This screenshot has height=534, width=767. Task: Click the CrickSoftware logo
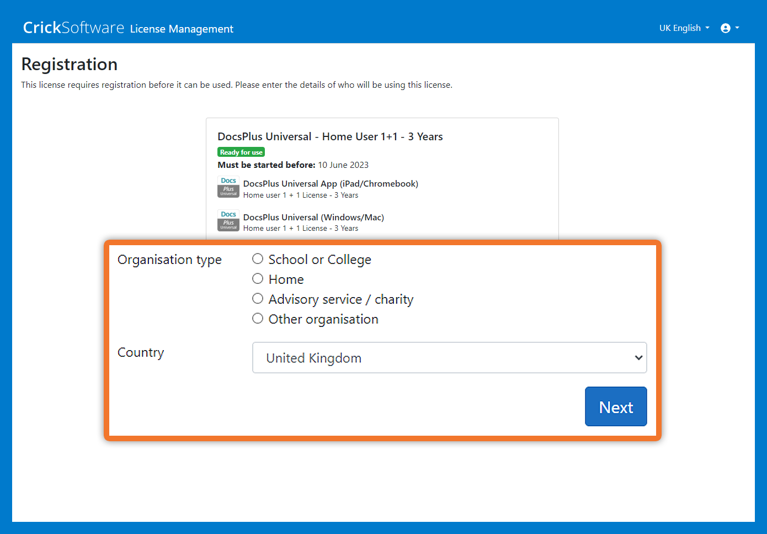pyautogui.click(x=73, y=28)
